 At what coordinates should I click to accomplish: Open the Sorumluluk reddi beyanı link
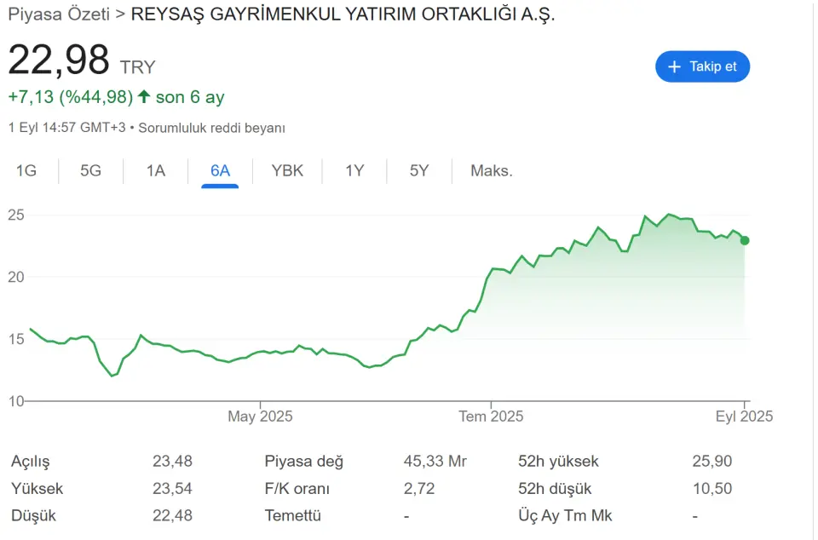212,128
